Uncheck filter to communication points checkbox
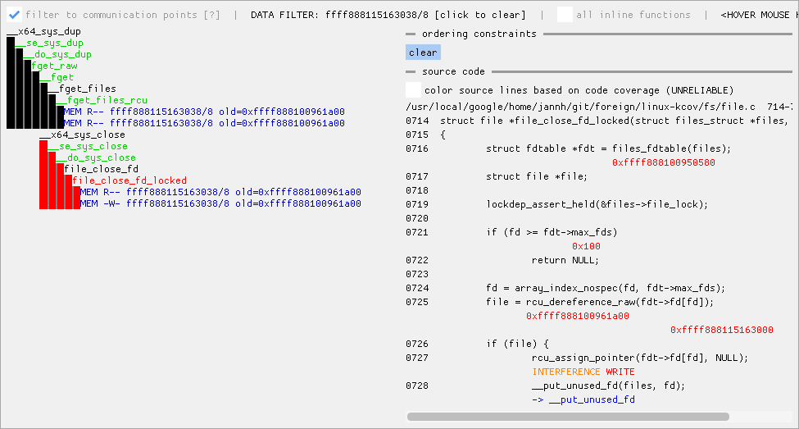Screen dimensions: 799x429 click(x=14, y=15)
